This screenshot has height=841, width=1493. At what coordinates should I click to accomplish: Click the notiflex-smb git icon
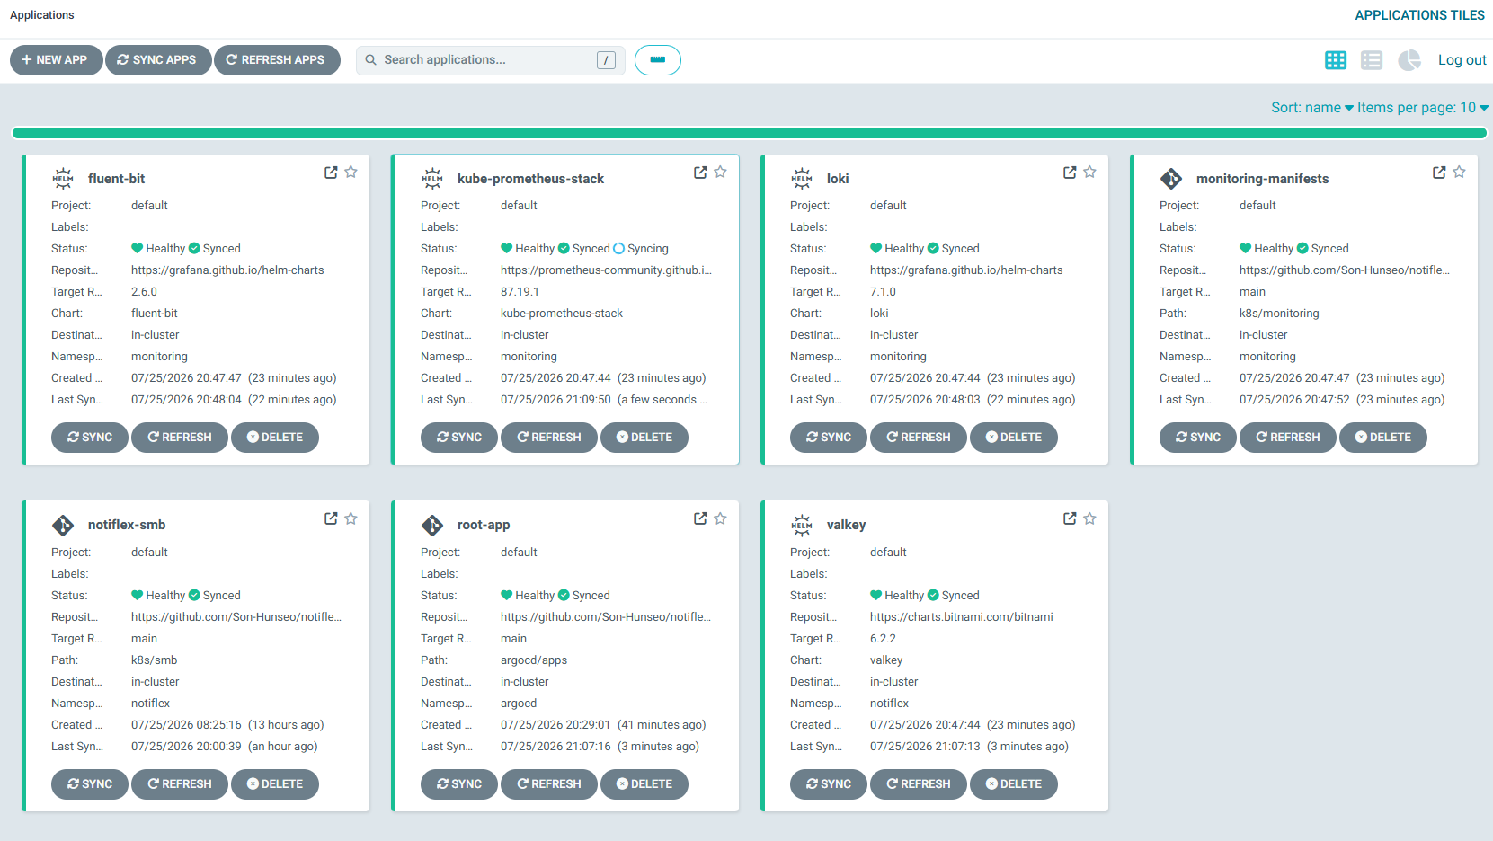[x=63, y=525]
